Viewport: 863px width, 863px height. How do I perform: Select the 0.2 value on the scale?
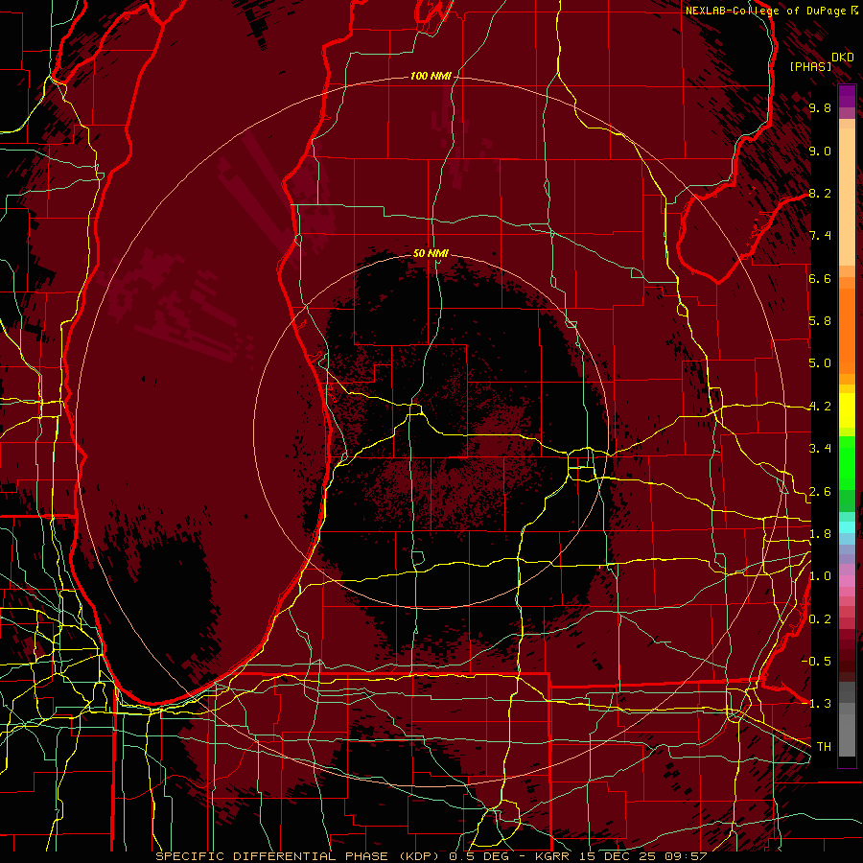(x=820, y=619)
